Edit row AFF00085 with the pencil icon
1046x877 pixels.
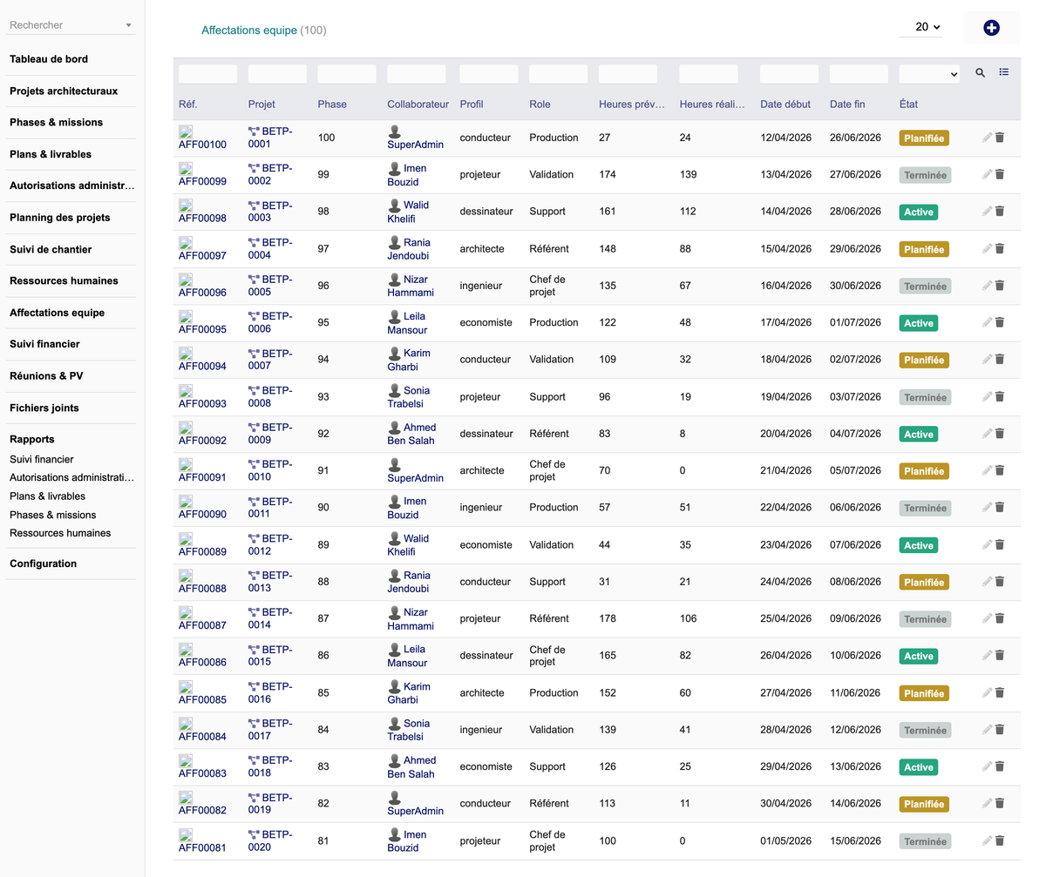point(987,692)
